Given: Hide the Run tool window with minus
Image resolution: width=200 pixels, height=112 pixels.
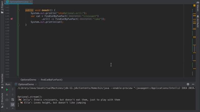Looking at the screenshot, I should coord(193,84).
